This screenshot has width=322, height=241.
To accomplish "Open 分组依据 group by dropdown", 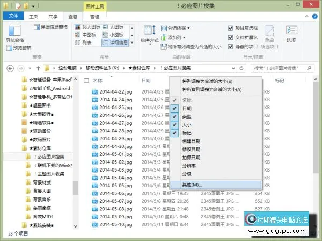I will pos(175,28).
